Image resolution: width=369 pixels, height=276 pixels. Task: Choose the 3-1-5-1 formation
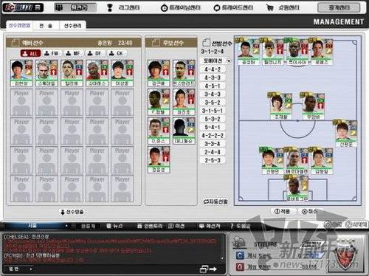pos(213,111)
